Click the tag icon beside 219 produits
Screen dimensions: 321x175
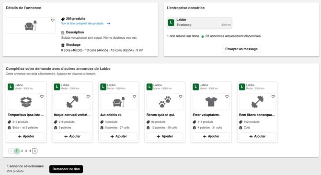(x=9, y=122)
